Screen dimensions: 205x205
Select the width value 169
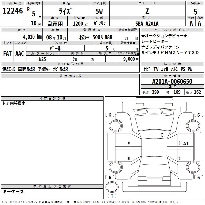pyautogui.click(x=177, y=92)
